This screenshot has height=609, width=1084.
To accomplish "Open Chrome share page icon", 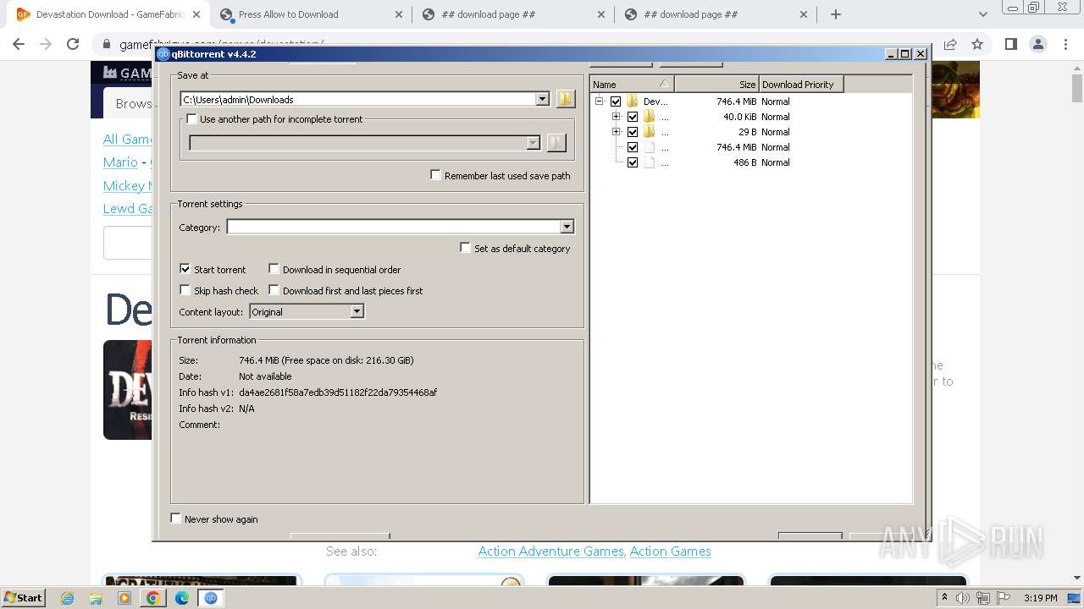I will [x=950, y=44].
